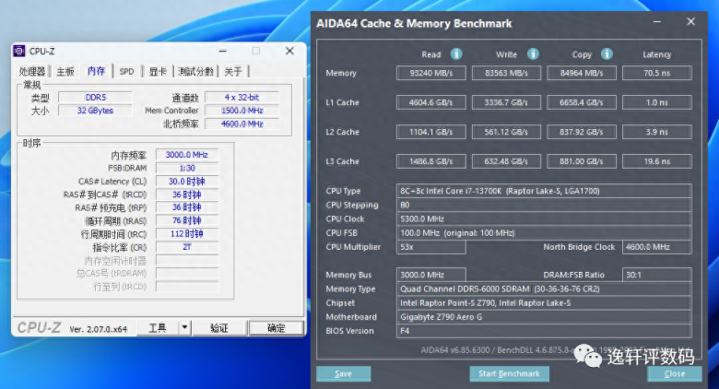Click the CPU Type field showing i7-13700K

click(544, 191)
